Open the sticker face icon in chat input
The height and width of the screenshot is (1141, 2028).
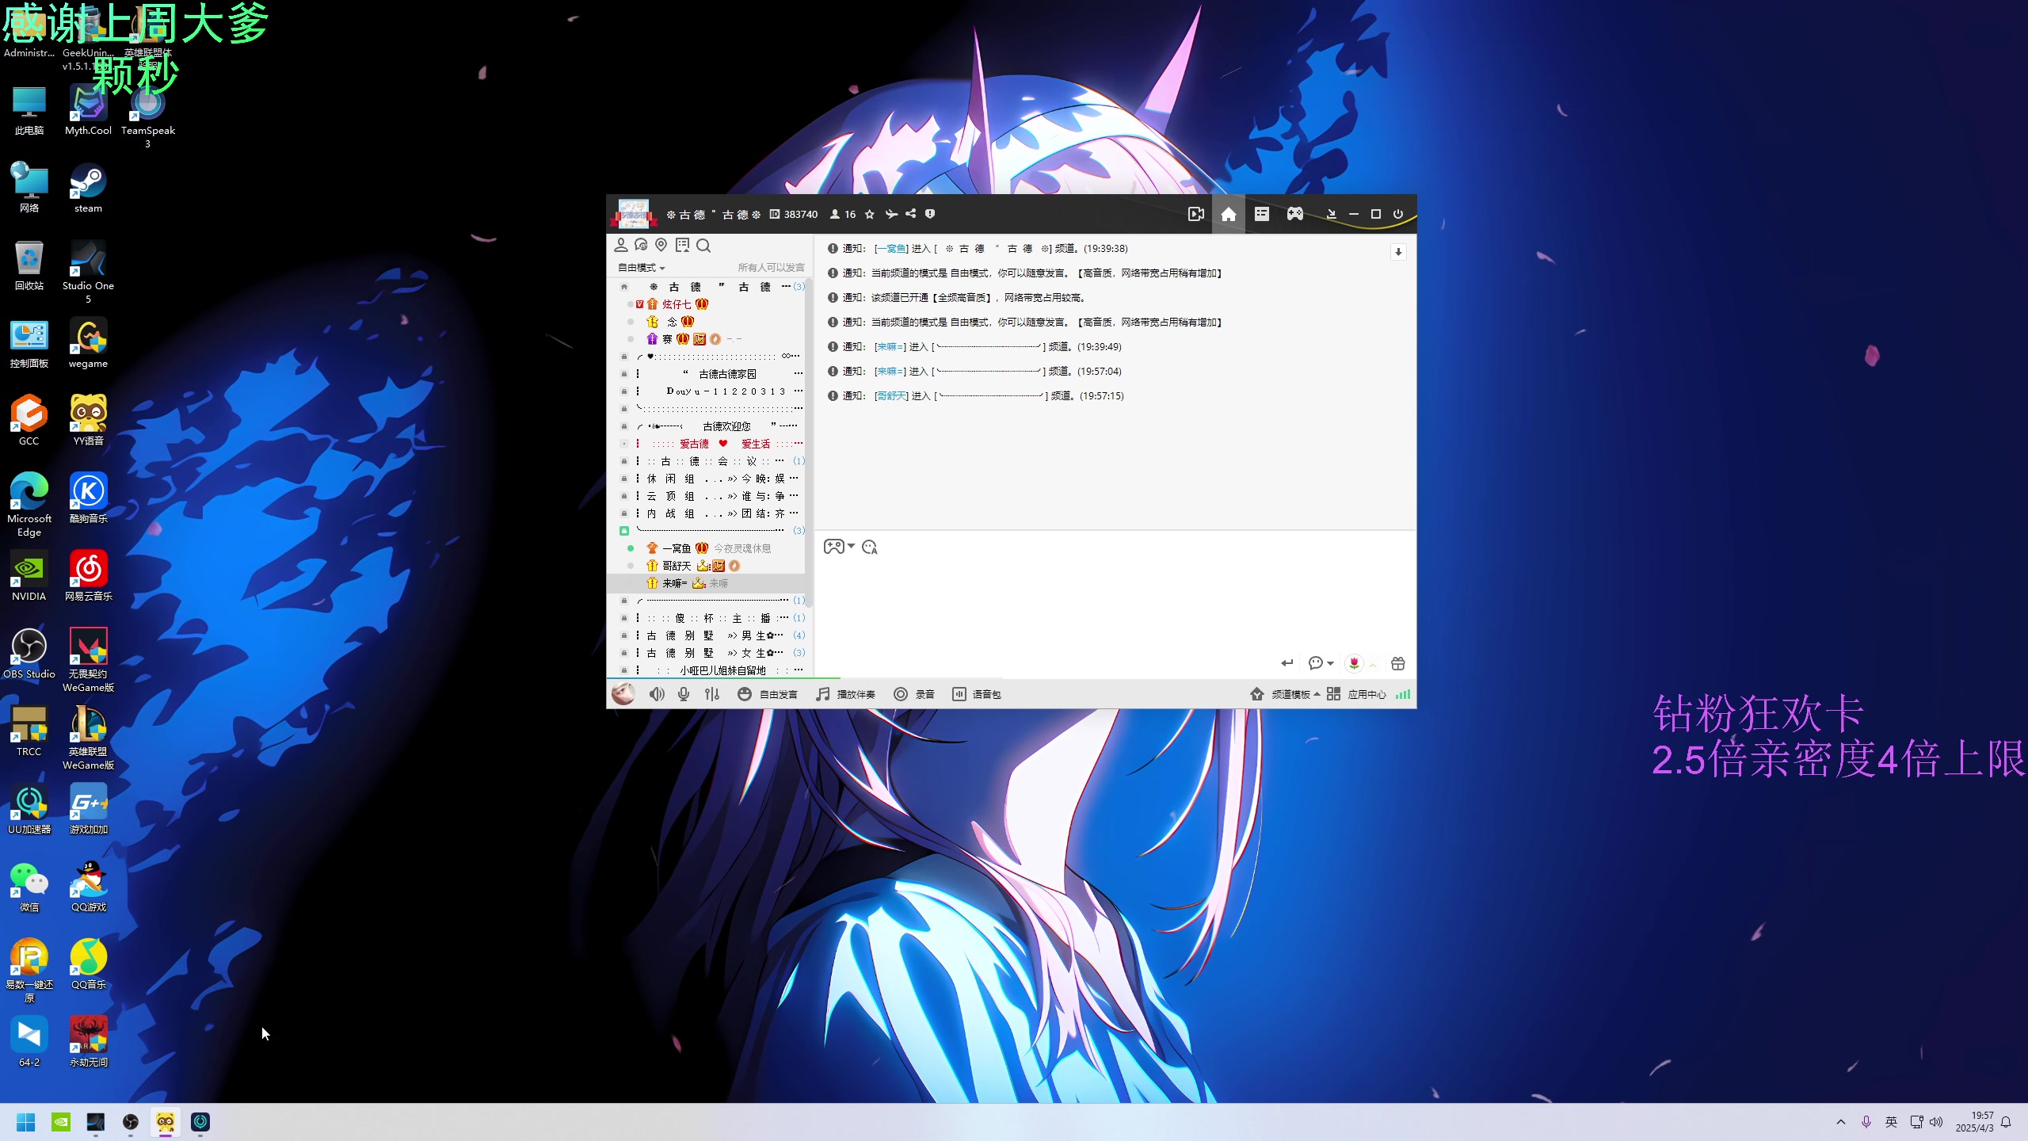pyautogui.click(x=870, y=547)
